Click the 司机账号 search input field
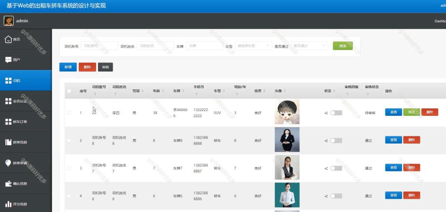This screenshot has height=212, width=446. (99, 46)
